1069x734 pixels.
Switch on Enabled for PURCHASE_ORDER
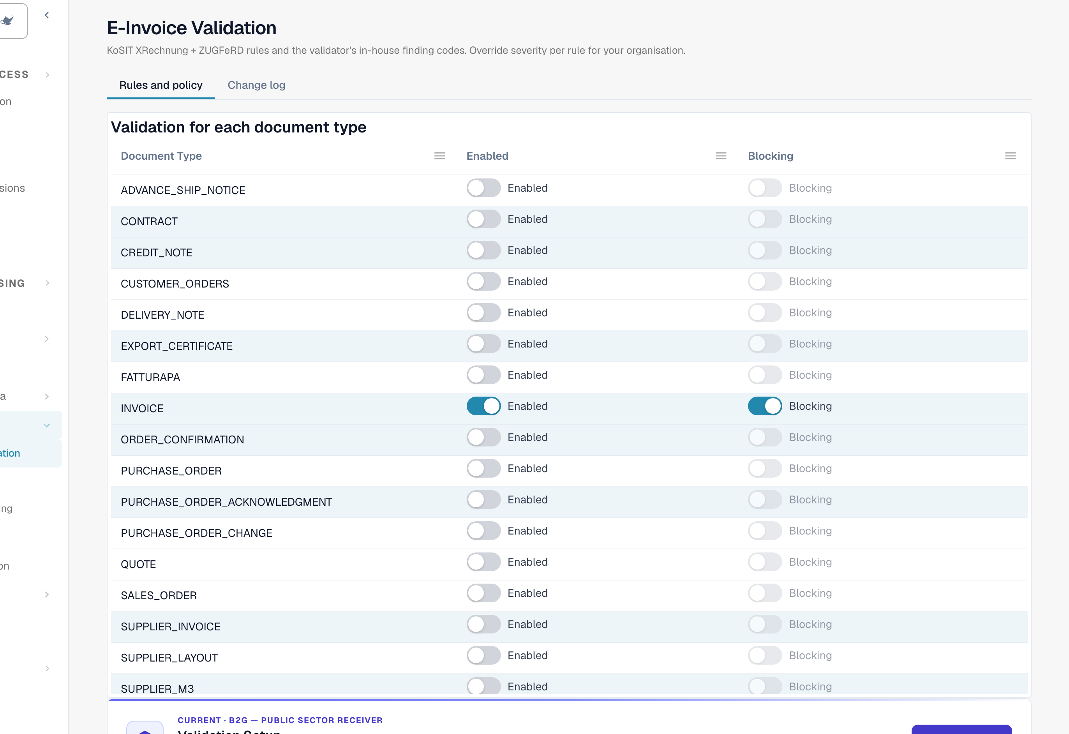(x=483, y=469)
